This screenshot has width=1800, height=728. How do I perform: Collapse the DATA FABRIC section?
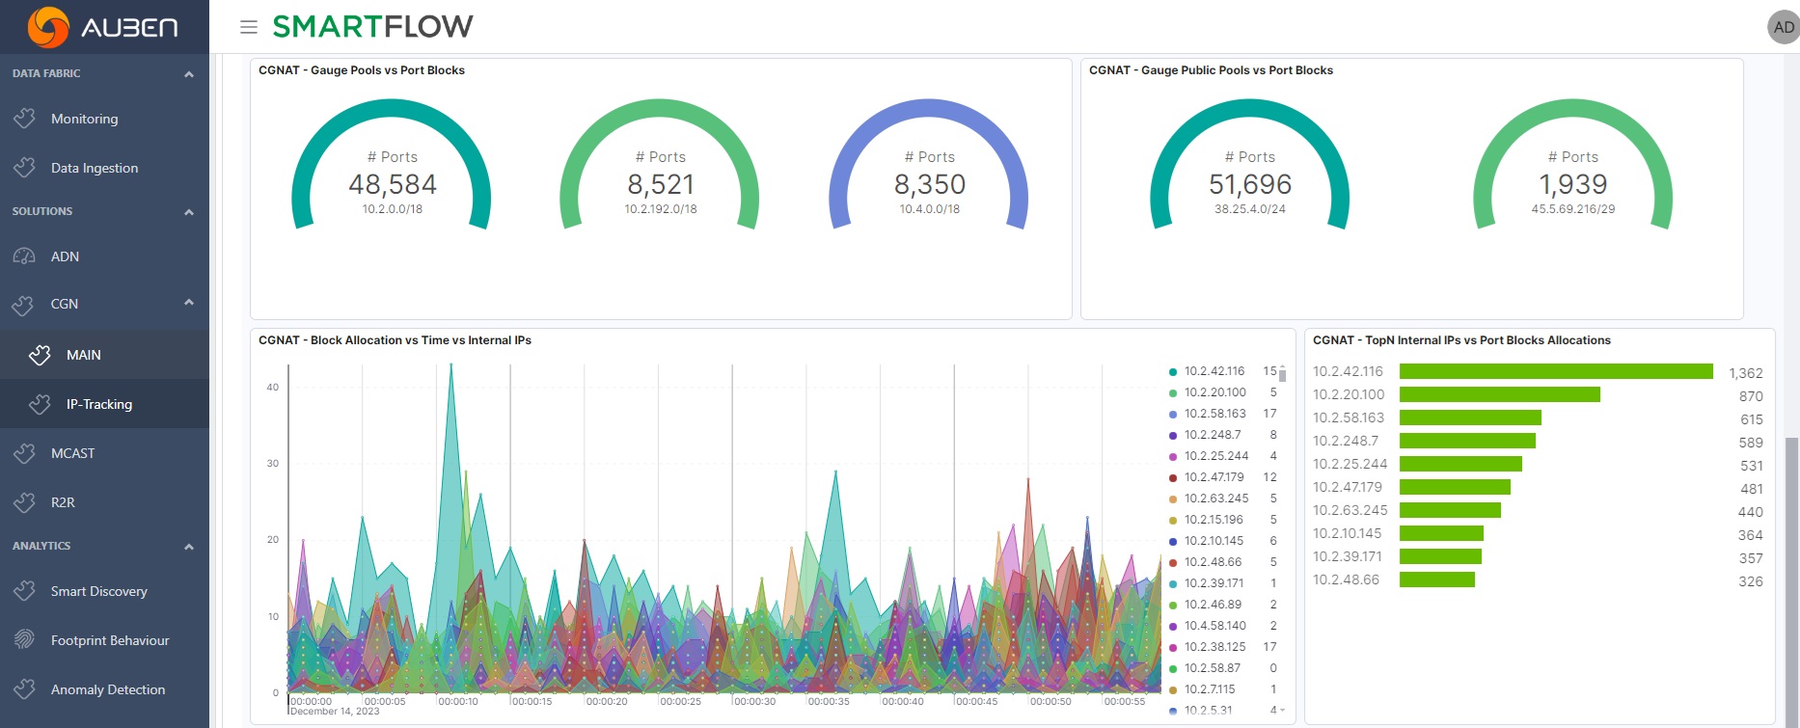189,74
